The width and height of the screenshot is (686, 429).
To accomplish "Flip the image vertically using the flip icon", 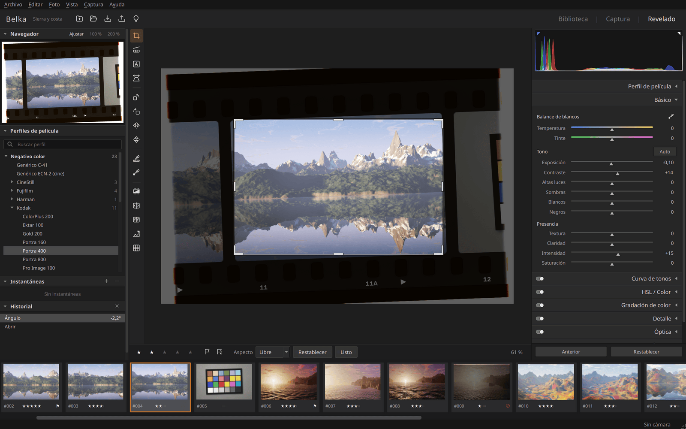I will pyautogui.click(x=136, y=139).
